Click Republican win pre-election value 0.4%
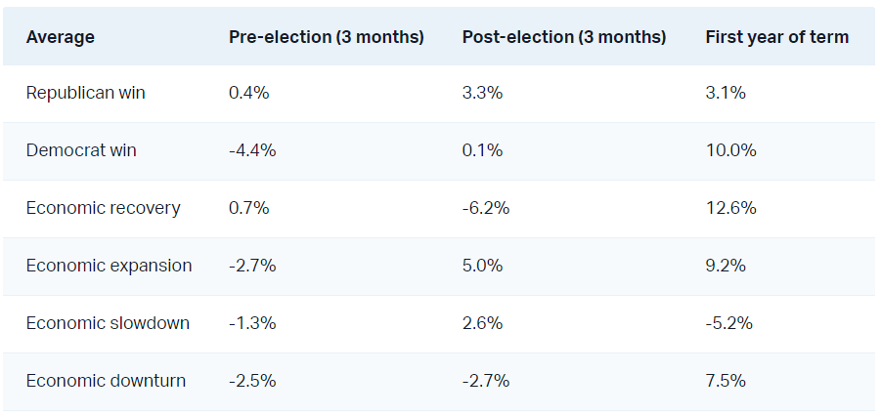Viewport: 881px width, 414px height. click(x=248, y=94)
